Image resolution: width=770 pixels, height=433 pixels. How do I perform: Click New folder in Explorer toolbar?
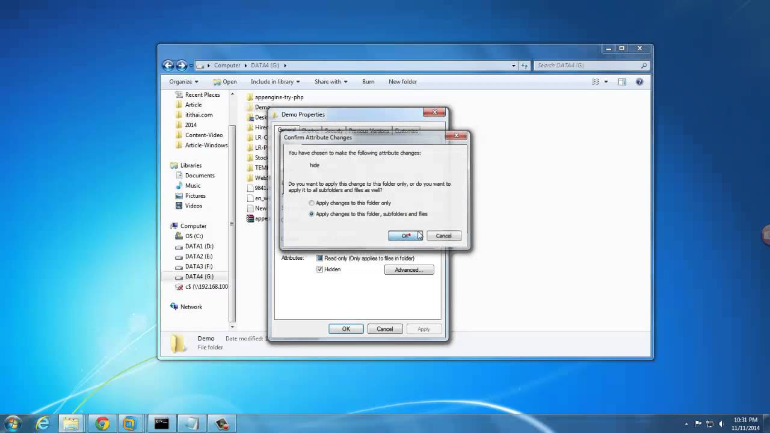pyautogui.click(x=402, y=82)
